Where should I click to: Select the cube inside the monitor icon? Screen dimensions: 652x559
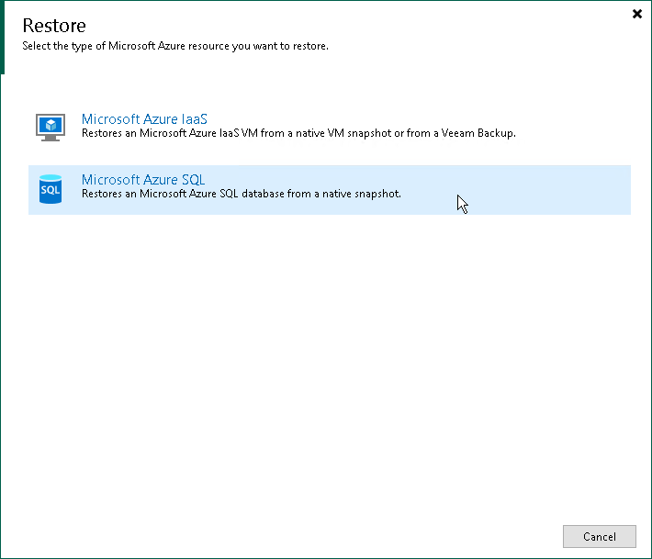click(51, 124)
